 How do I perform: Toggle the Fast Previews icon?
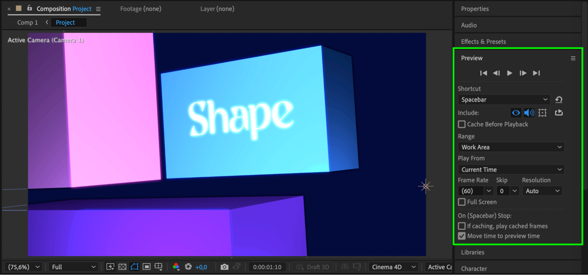click(110, 267)
